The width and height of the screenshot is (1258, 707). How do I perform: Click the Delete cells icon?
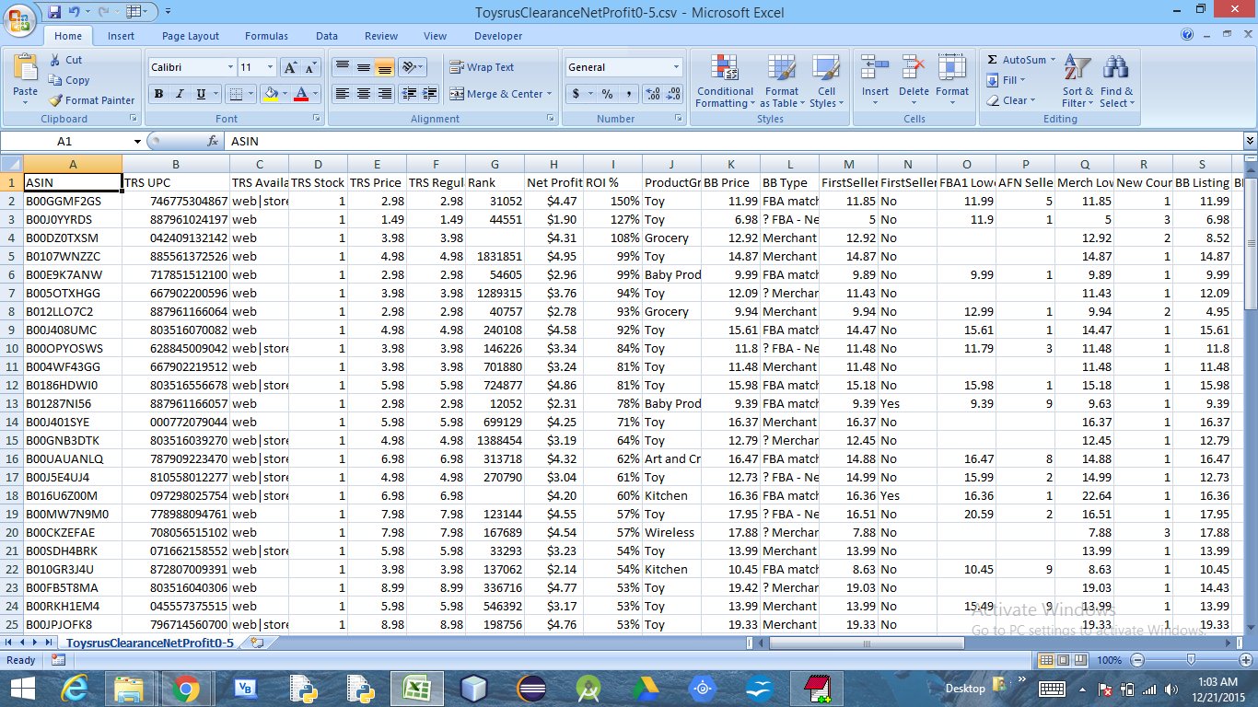pos(914,69)
